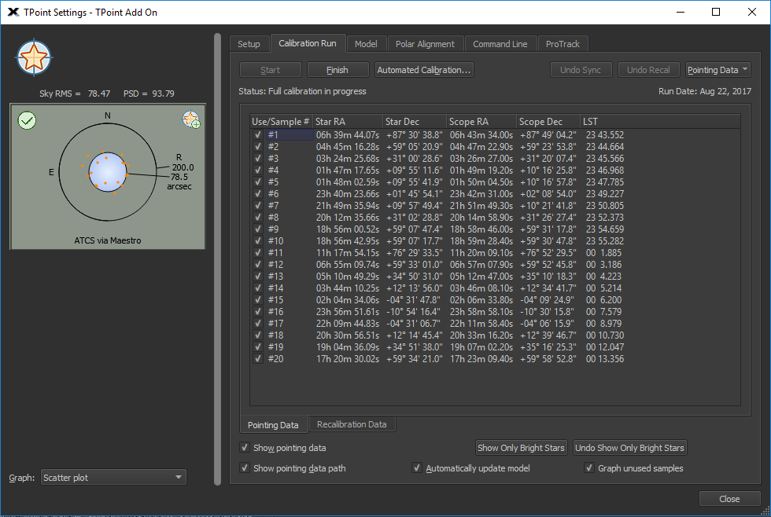
Task: Uncheck sample #10 checkbox
Action: click(258, 240)
